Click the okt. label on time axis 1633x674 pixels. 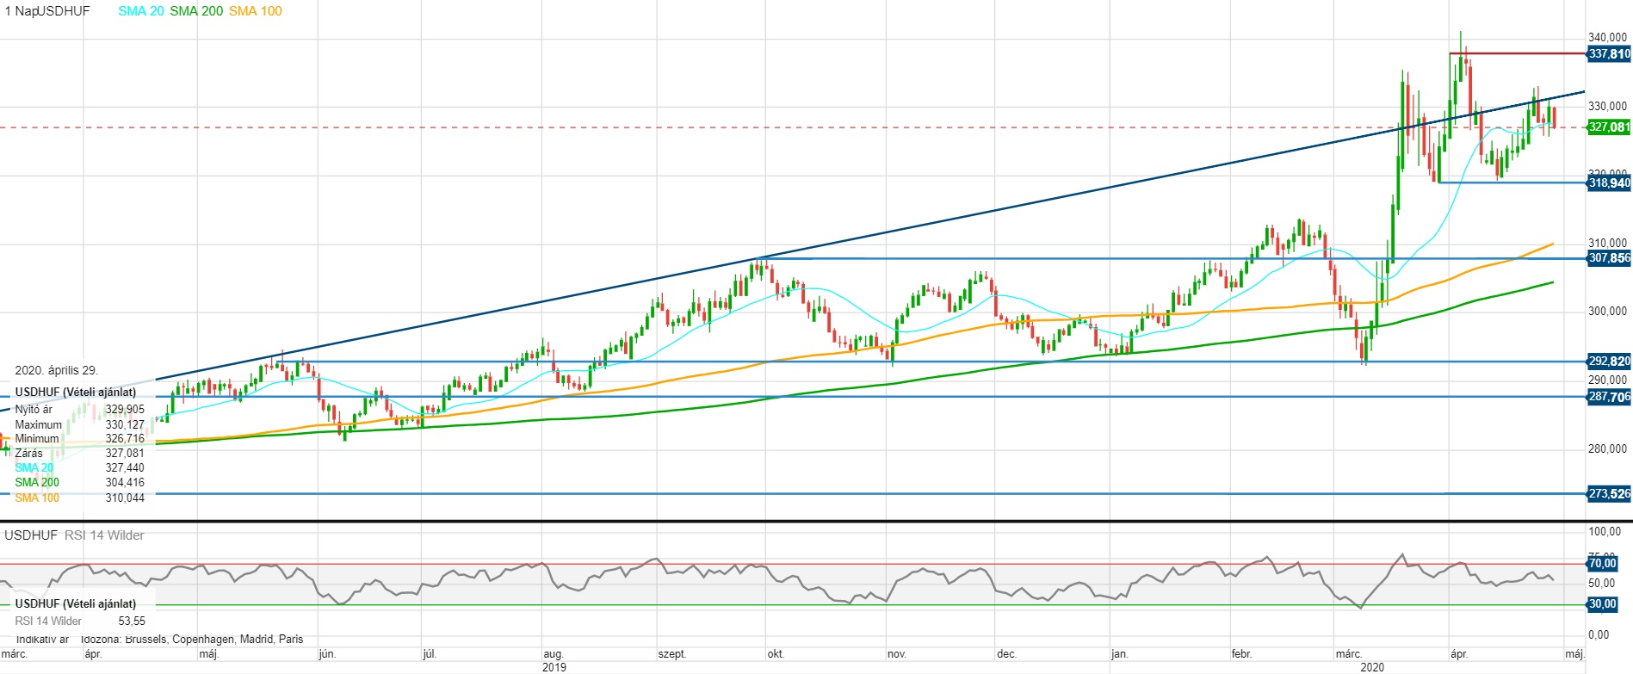tap(776, 654)
